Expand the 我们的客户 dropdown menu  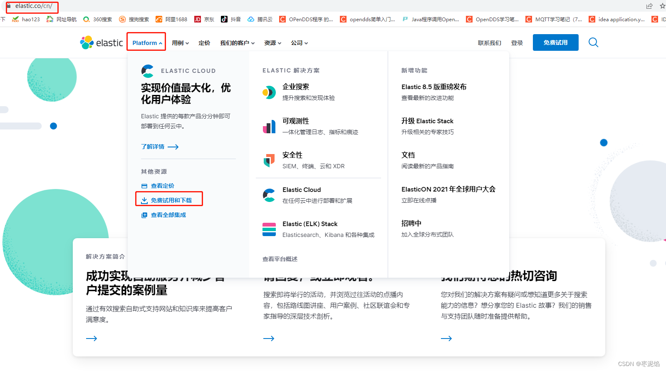pos(237,43)
